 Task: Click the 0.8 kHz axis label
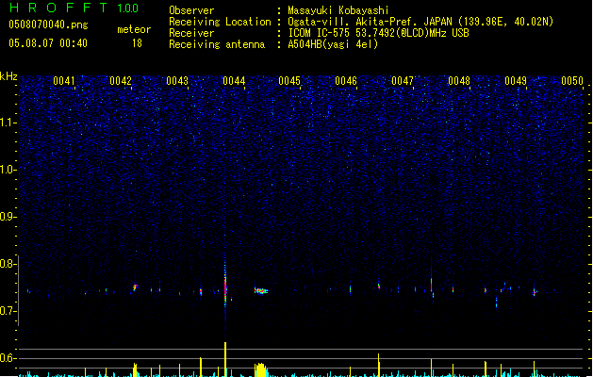pyautogui.click(x=8, y=264)
